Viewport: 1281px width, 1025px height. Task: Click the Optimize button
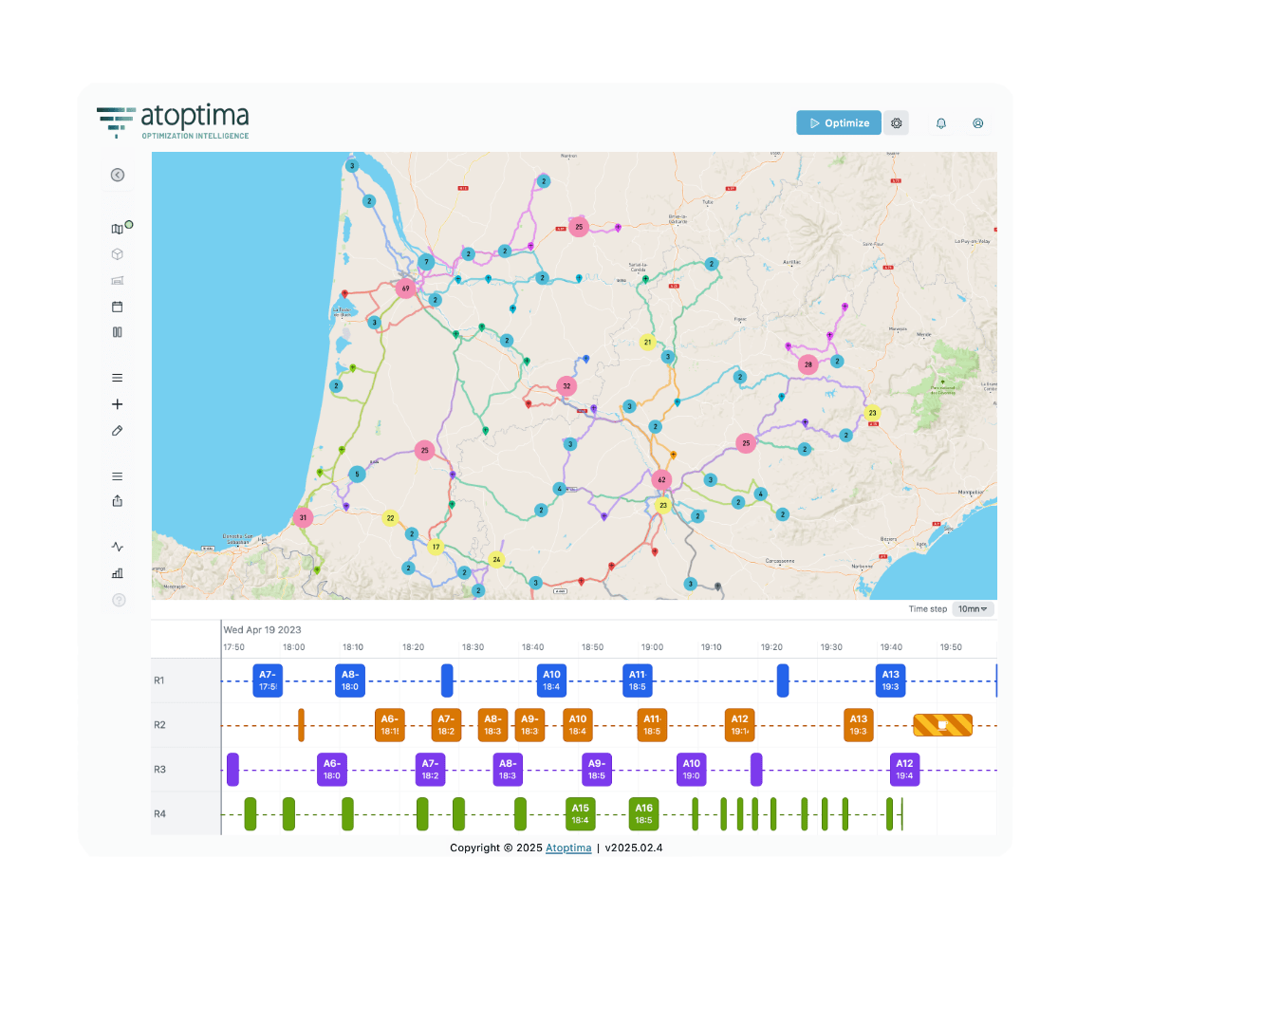(839, 123)
